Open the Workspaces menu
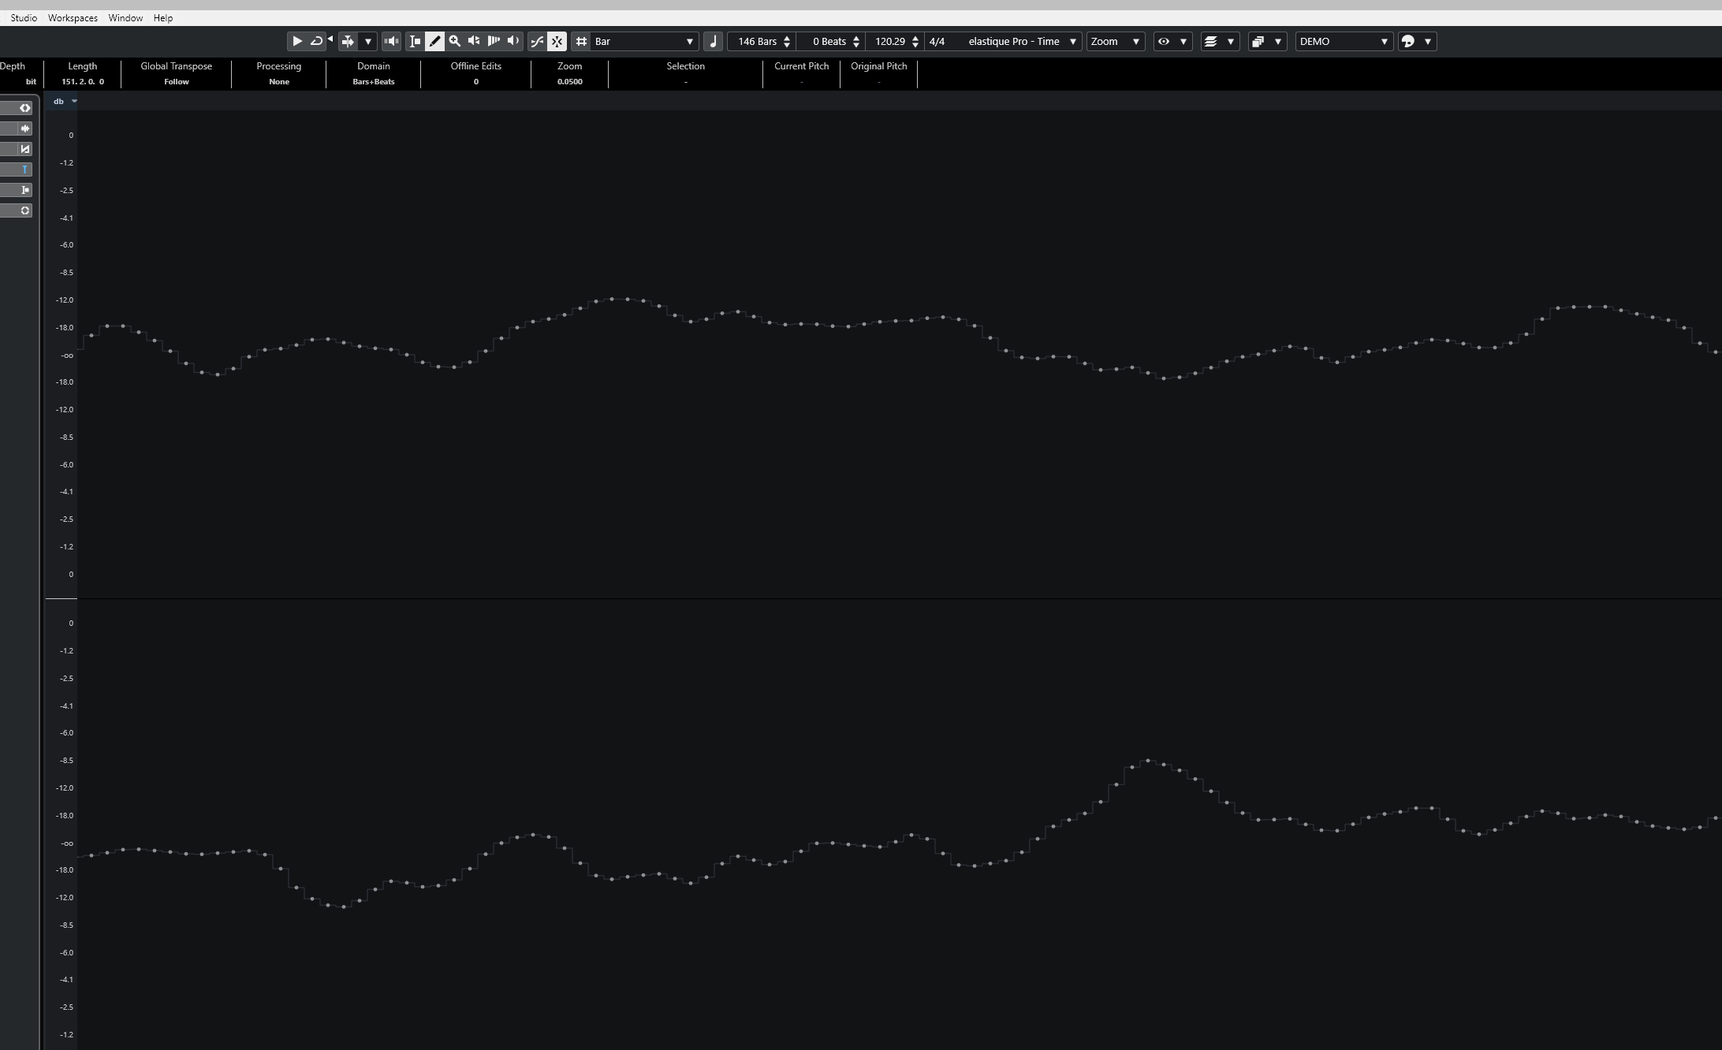Screen dimensions: 1722x1050 pos(73,17)
